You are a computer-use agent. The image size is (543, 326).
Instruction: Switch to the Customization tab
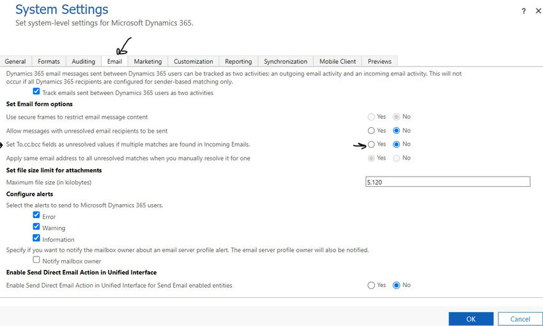coord(193,61)
